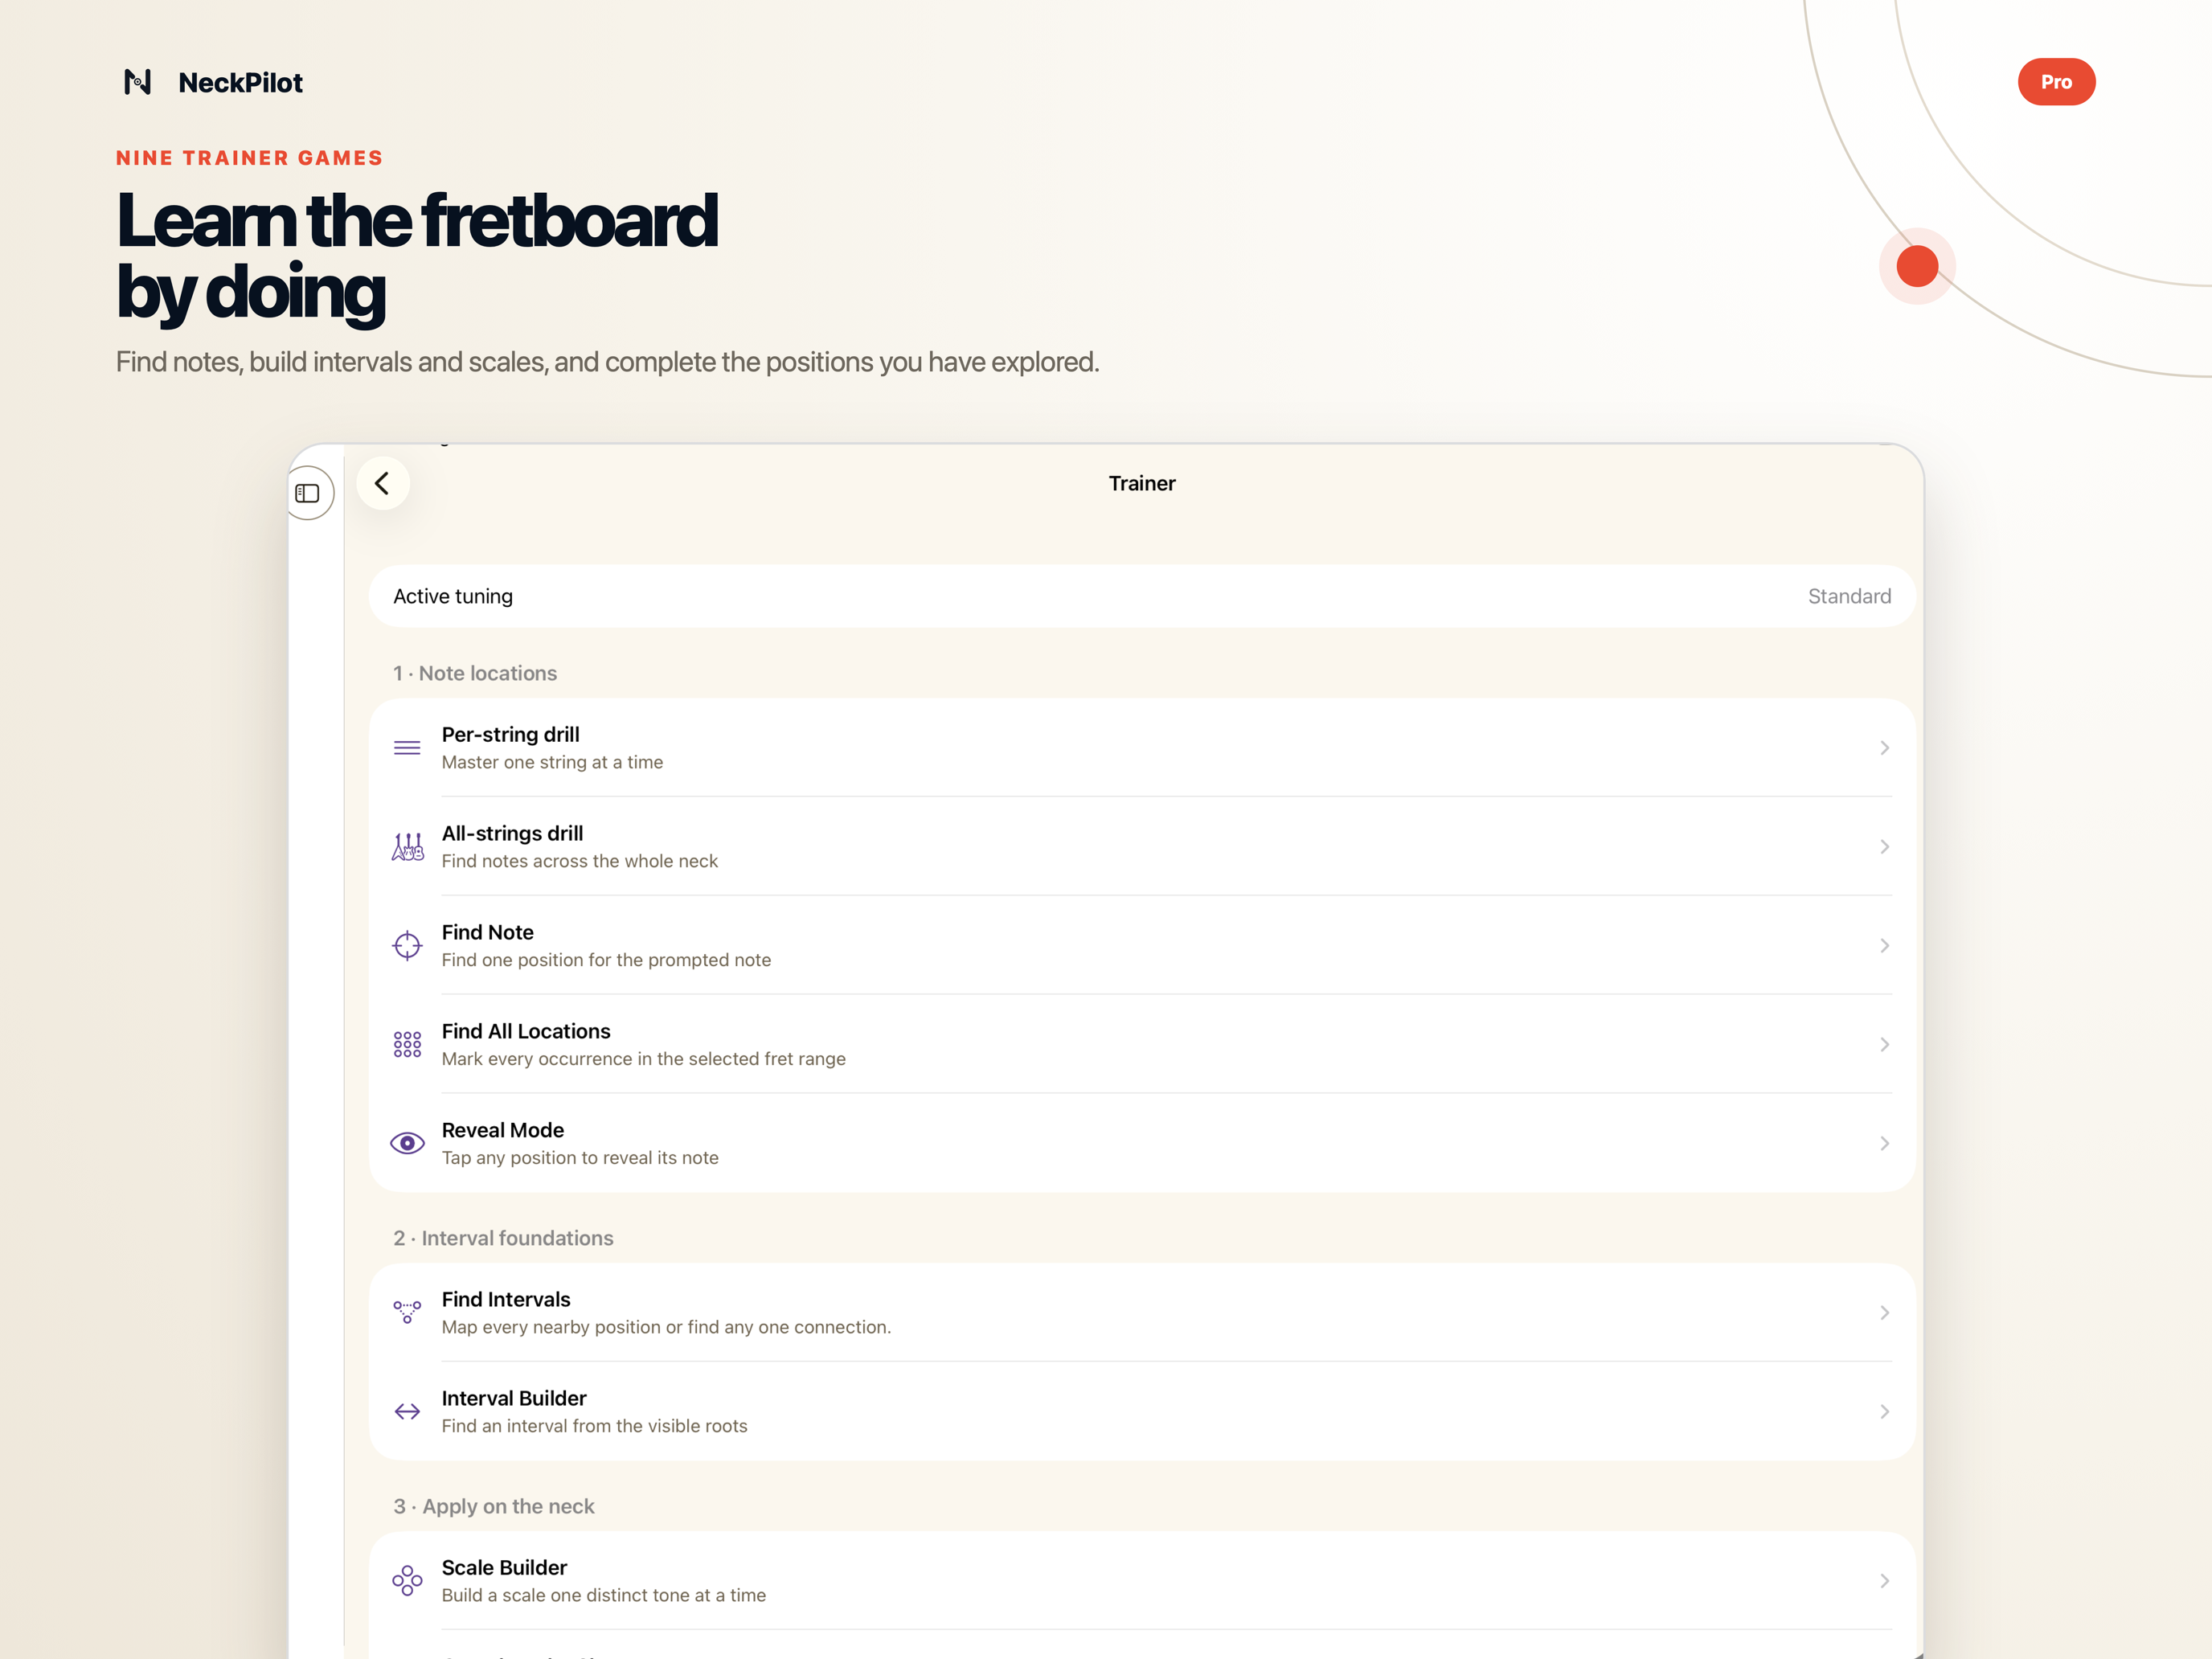Click 'Find an interval from the visible roots'

(594, 1426)
